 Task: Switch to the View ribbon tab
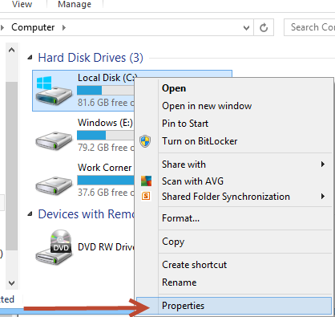point(22,4)
